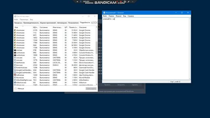Select the Подробности tab

(x=85, y=23)
